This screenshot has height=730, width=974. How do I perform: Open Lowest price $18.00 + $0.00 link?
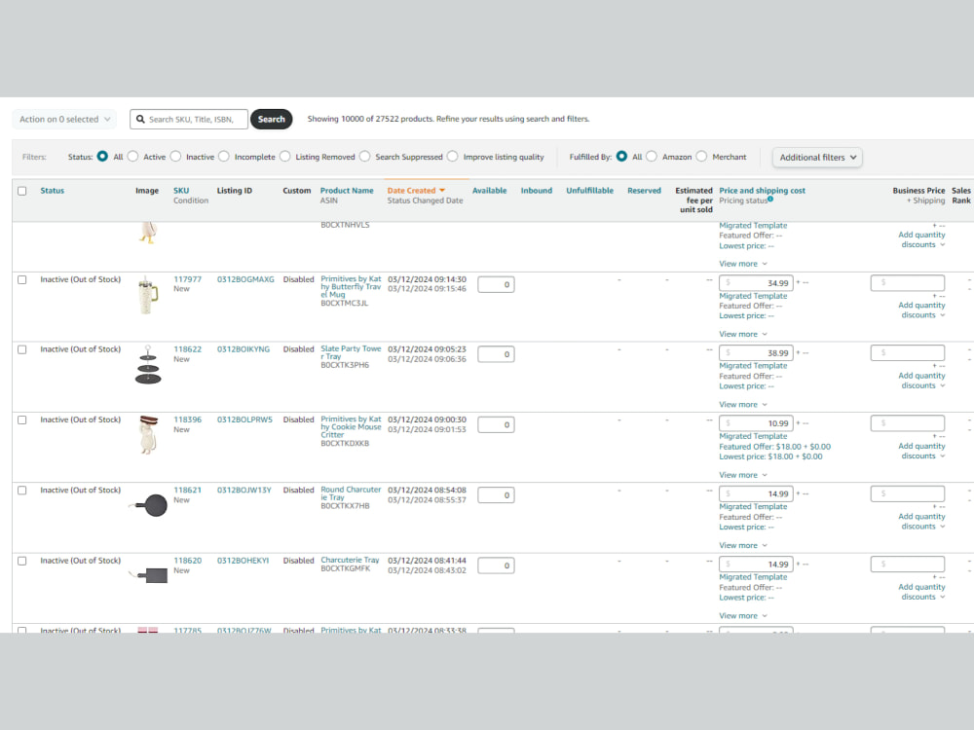[x=770, y=456]
